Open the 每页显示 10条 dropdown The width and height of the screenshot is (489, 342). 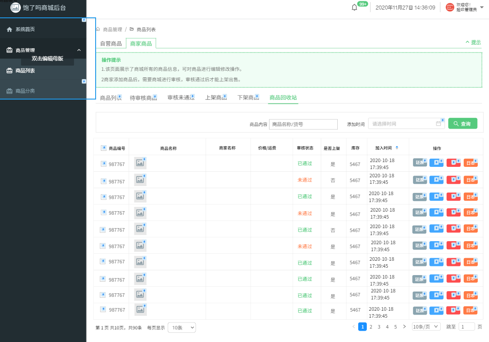182,327
